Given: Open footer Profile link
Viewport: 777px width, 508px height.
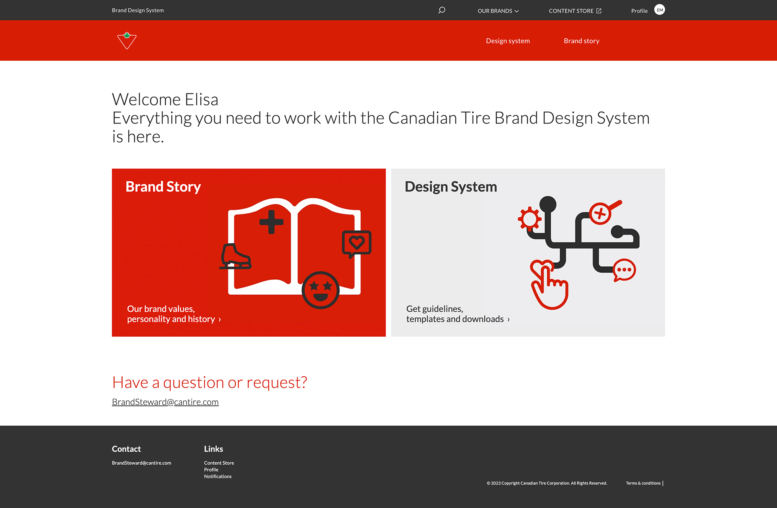Looking at the screenshot, I should click(211, 470).
